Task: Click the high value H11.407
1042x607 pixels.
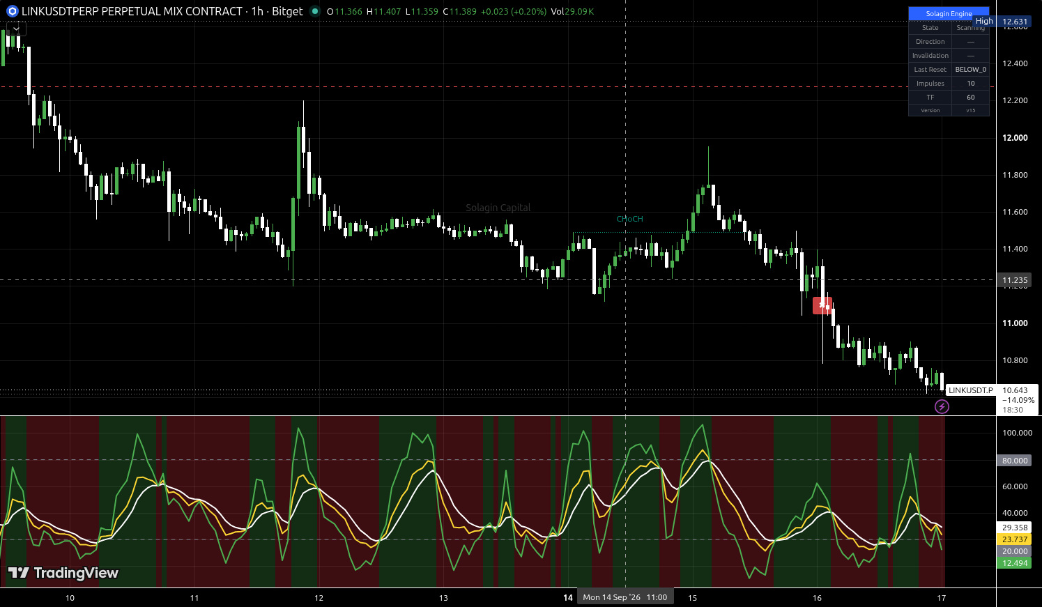Action: [384, 11]
